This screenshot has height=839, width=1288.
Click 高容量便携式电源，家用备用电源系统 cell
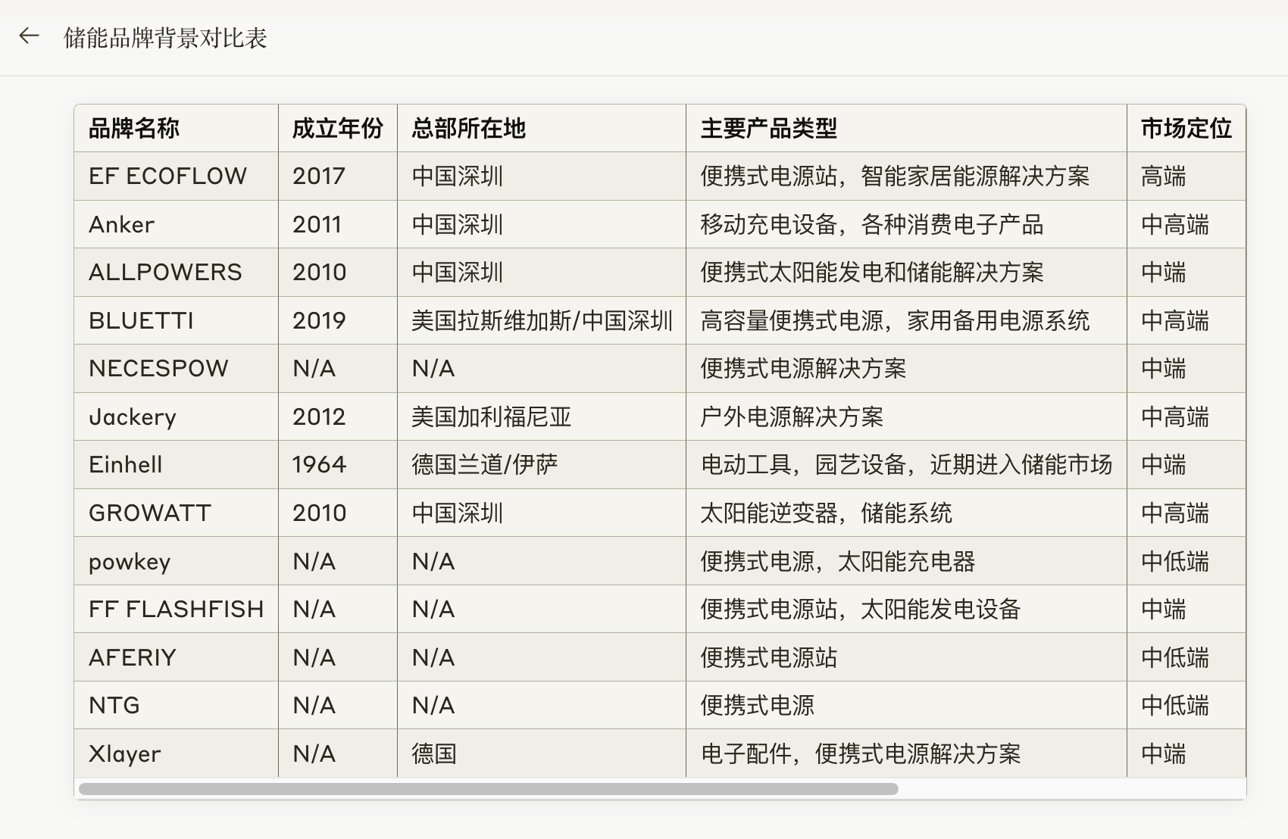pos(907,320)
